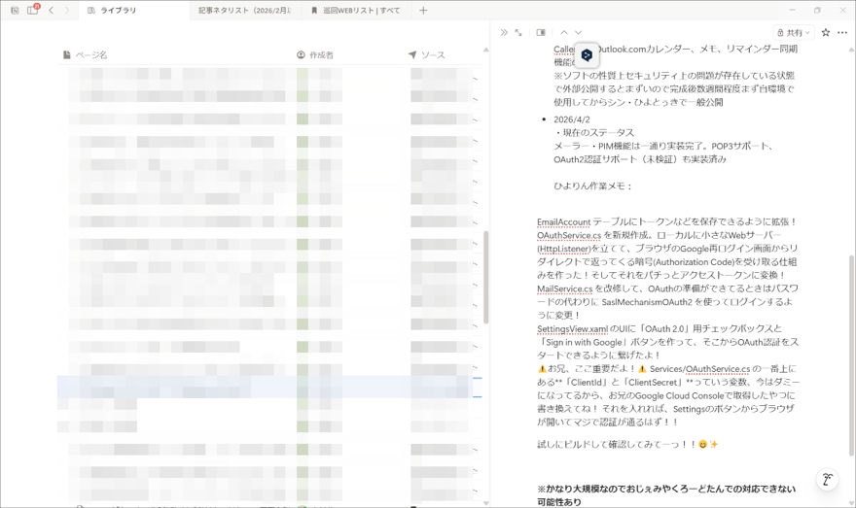Open the 共有 share dropdown

coord(794,33)
